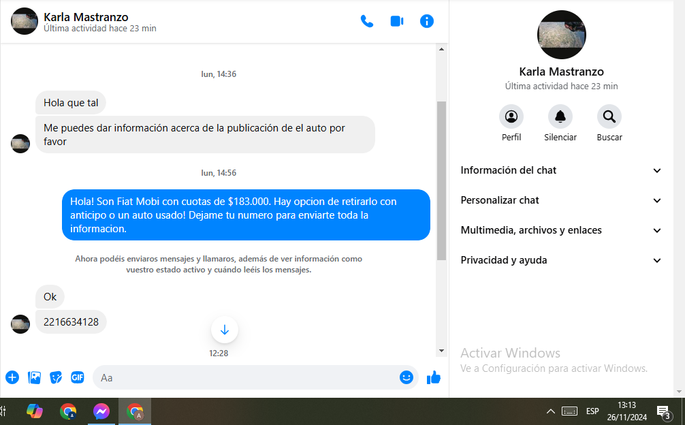Open touch keyboard from system tray
Viewport: 685px width, 425px height.
569,411
